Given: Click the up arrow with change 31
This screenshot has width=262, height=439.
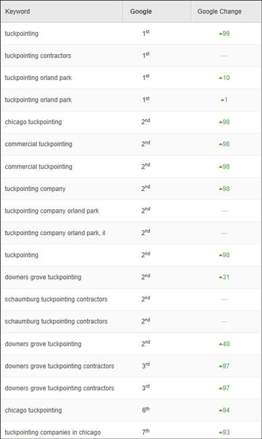Looking at the screenshot, I should [224, 277].
